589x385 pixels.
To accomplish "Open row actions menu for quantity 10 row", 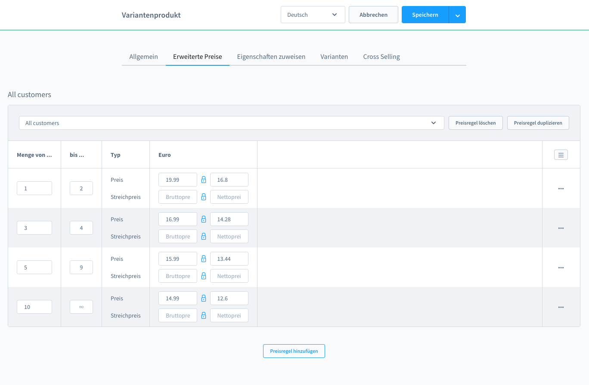I will pyautogui.click(x=561, y=307).
